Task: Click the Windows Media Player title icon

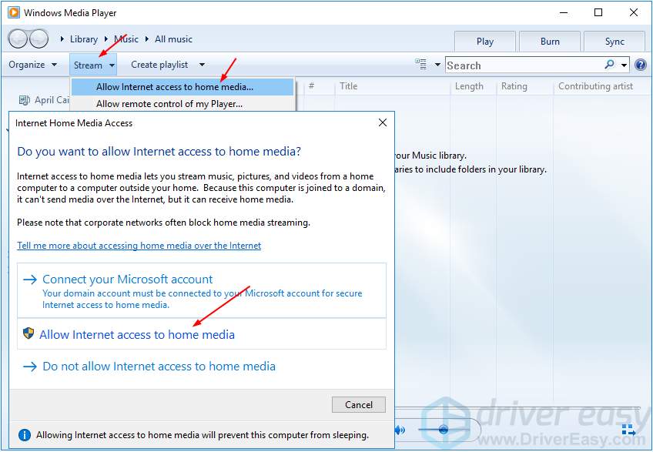Action: click(14, 12)
